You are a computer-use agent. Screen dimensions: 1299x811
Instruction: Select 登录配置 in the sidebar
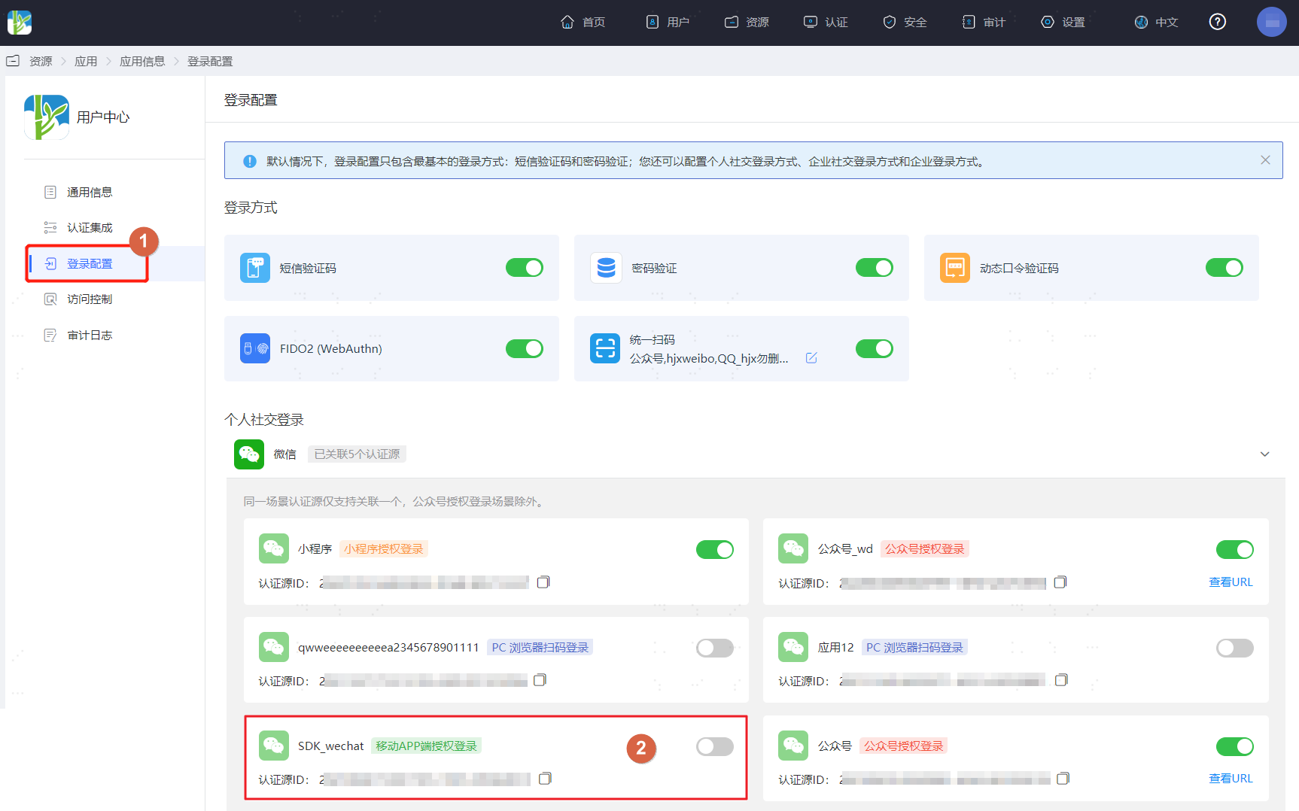pos(90,263)
